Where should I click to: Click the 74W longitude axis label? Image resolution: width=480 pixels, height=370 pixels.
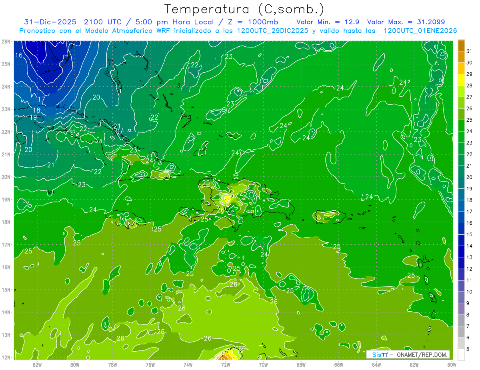click(x=188, y=364)
